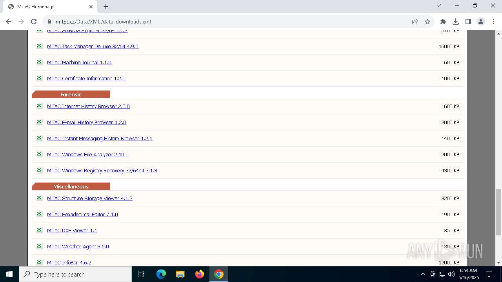The height and width of the screenshot is (282, 502).
Task: Click download icon beside Hexadecimal Editor
Action: click(39, 214)
